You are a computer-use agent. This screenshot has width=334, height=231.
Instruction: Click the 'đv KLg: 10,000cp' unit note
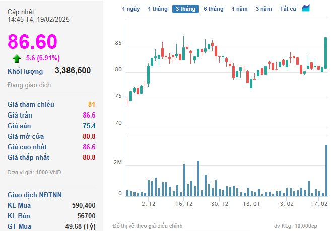296,226
